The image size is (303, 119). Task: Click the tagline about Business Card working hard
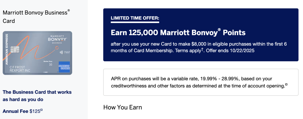tap(37, 96)
